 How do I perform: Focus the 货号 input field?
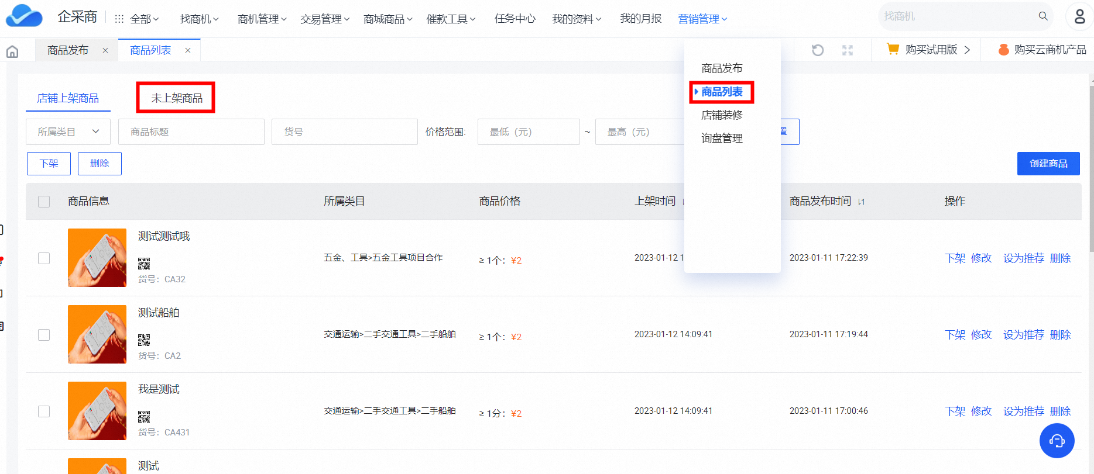click(345, 132)
